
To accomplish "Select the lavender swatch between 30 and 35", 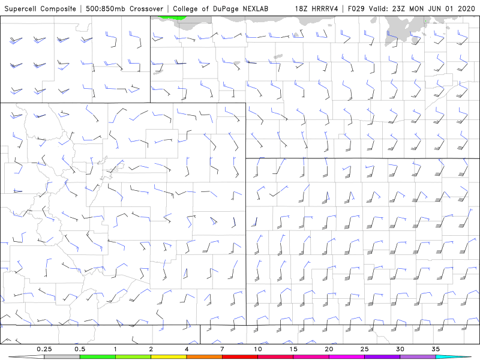I will click(418, 357).
